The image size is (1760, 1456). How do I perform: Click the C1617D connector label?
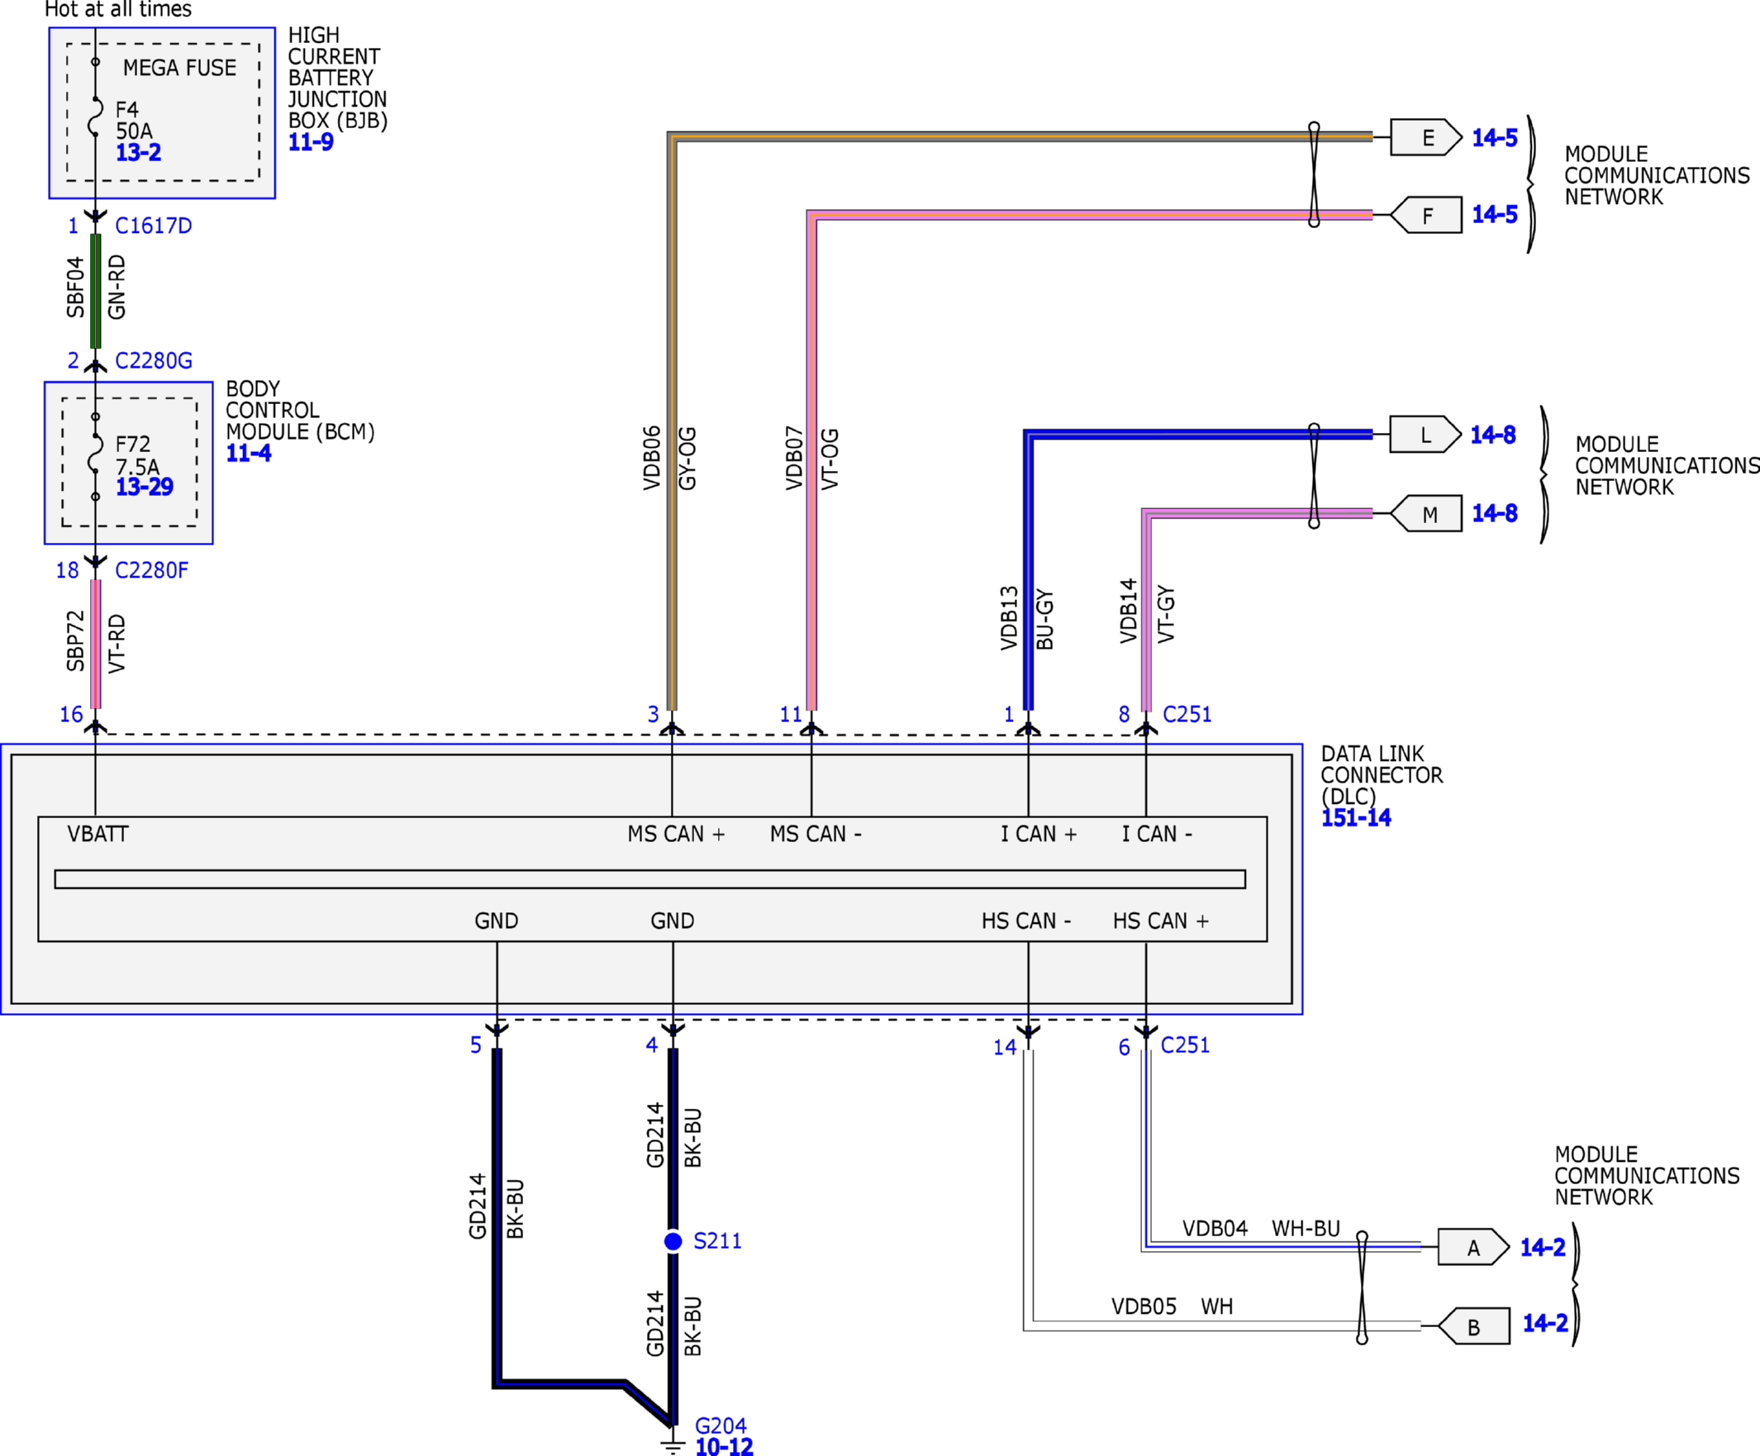154,226
